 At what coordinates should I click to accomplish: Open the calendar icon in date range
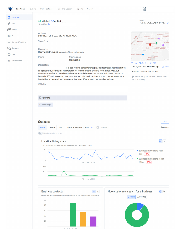[92, 128]
